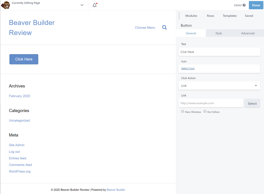Switch to the Rows tab

pyautogui.click(x=210, y=16)
